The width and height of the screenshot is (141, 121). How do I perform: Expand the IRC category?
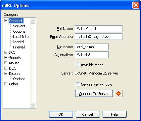pos(6,52)
